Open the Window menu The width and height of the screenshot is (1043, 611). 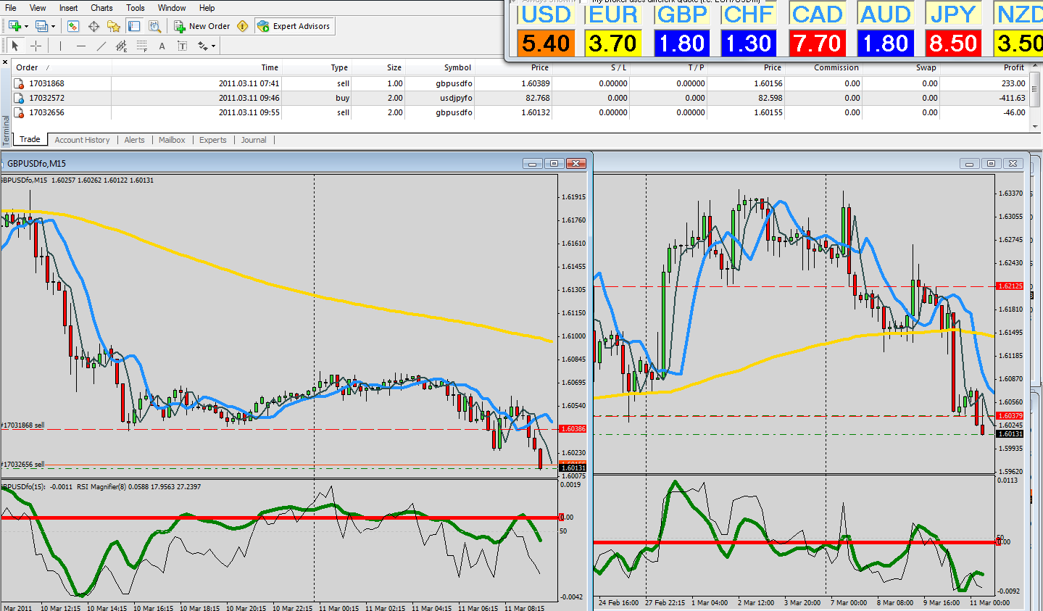(172, 8)
